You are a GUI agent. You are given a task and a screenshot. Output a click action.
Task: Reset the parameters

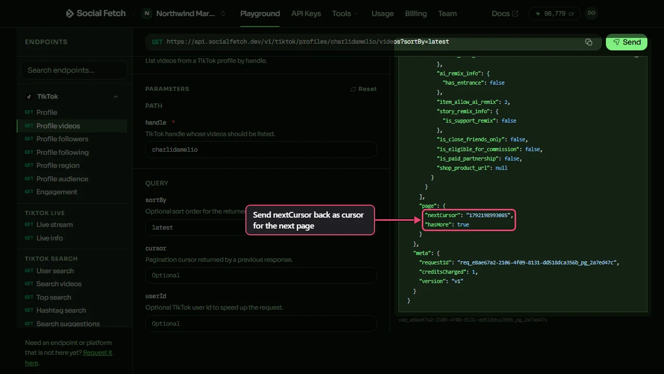point(364,89)
